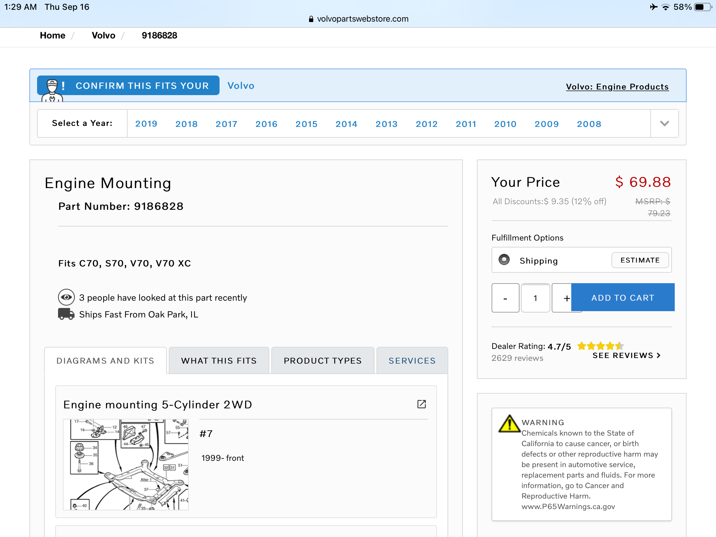Open diagram in new window icon
The width and height of the screenshot is (716, 537).
pyautogui.click(x=422, y=404)
